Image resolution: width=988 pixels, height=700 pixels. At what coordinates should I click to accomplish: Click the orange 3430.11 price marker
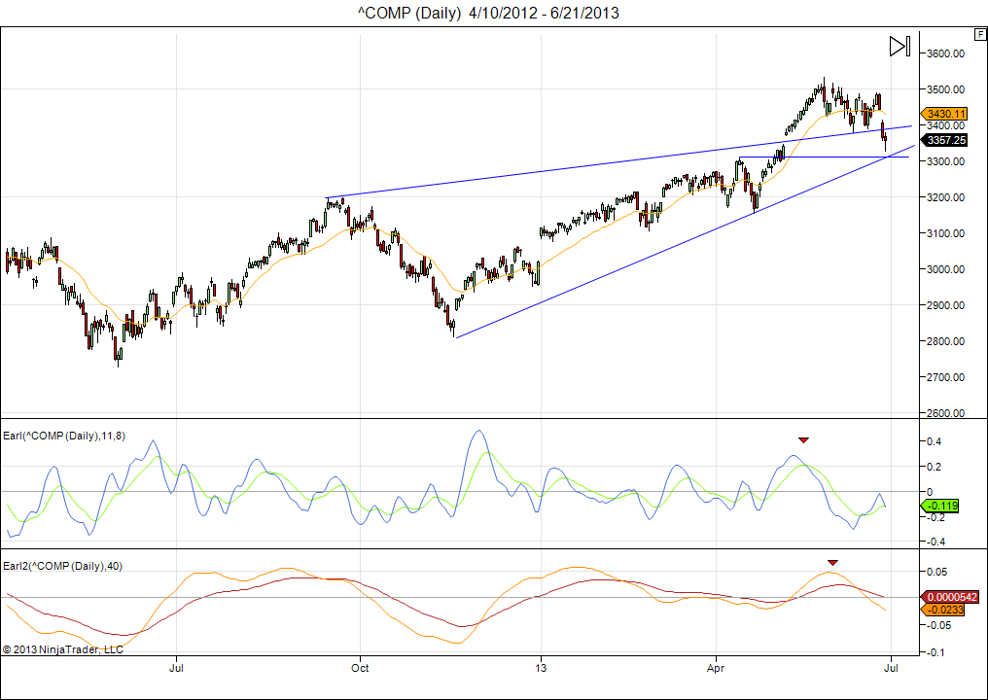pyautogui.click(x=945, y=113)
